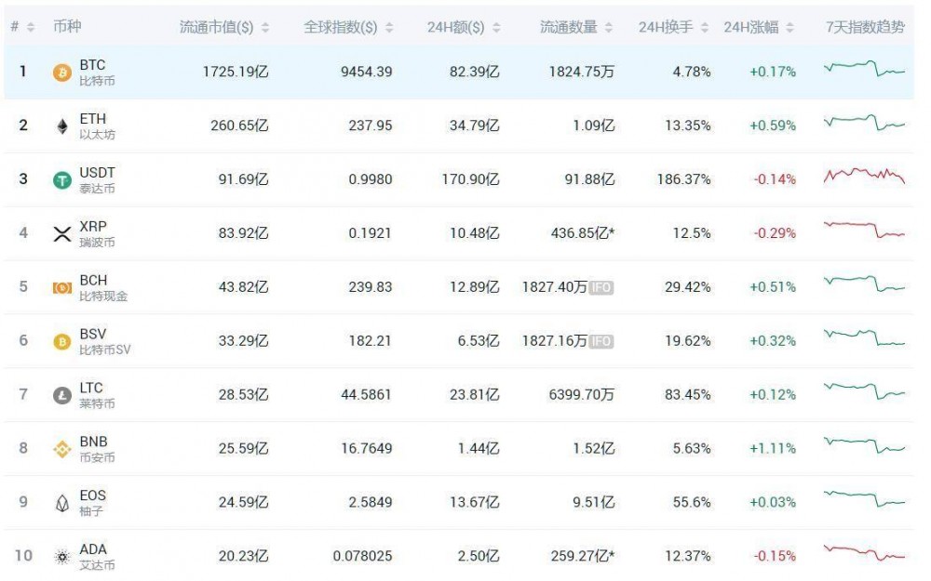Sort by 流通数量 column header
The width and height of the screenshot is (931, 581).
[575, 28]
